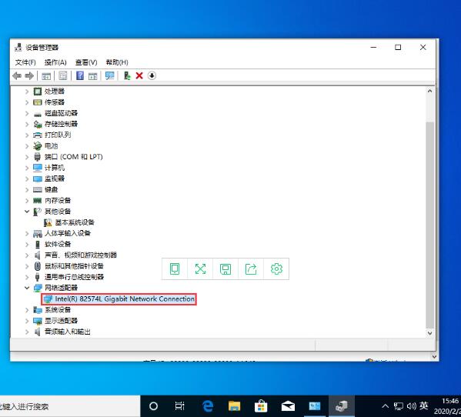
Task: Click the green settings gear overlay icon
Action: [276, 269]
